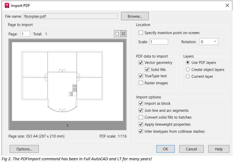Select Use PDF layers radio button
Viewport: 233px width, 163px height.
(x=188, y=63)
